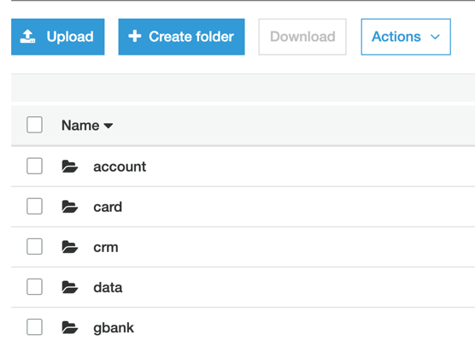Open the gbank folder link
The height and width of the screenshot is (352, 475).
[114, 328]
